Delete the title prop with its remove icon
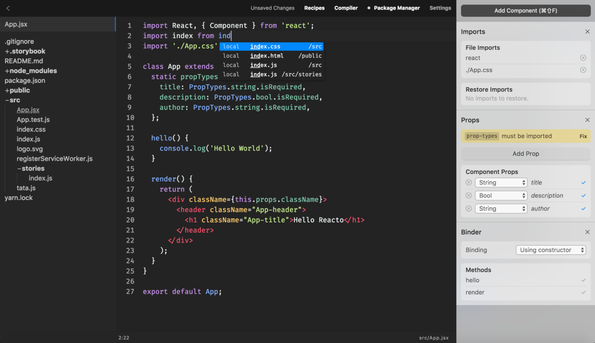 pos(469,182)
